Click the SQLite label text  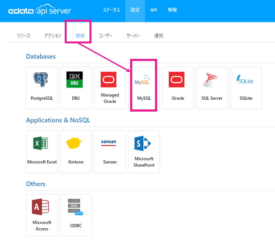[246, 98]
